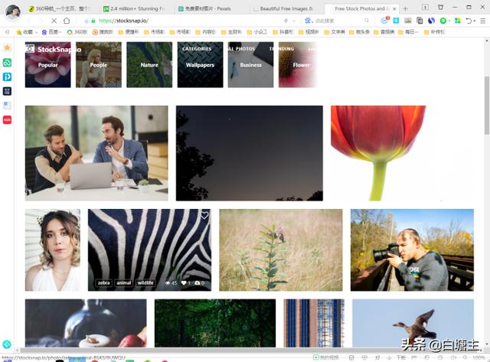
Task: Open the Popular category tile
Action: [x=47, y=64]
